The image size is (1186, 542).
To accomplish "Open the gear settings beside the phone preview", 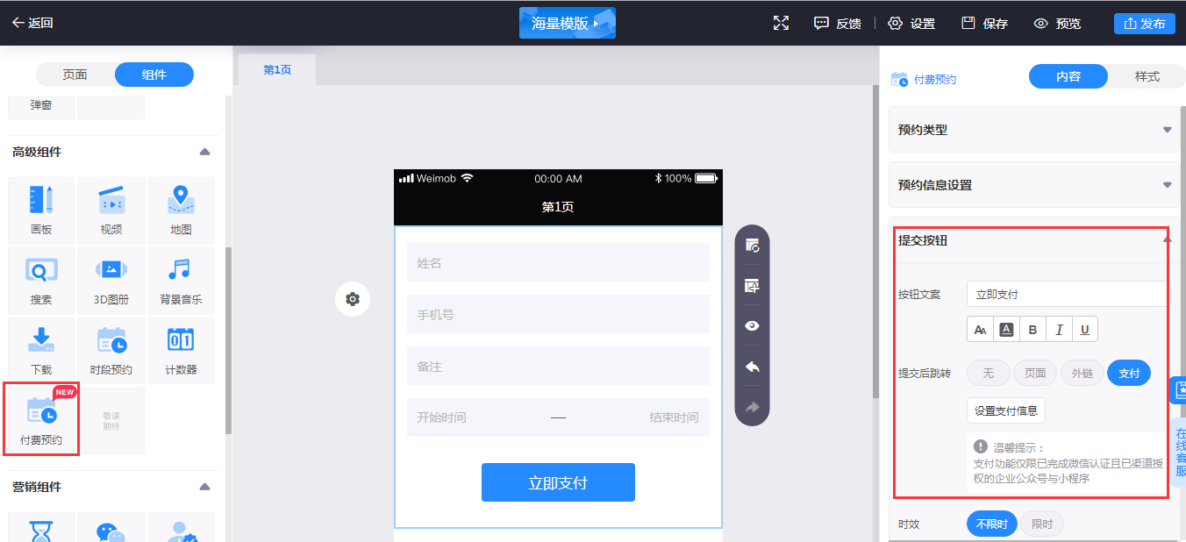I will (x=353, y=299).
